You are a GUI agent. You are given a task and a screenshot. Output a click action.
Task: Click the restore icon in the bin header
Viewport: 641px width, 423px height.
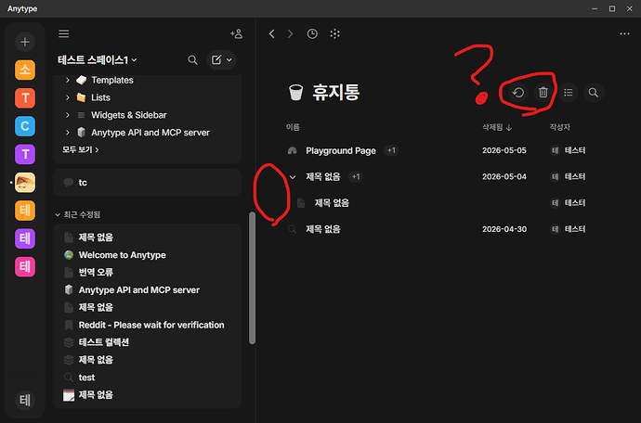point(518,92)
